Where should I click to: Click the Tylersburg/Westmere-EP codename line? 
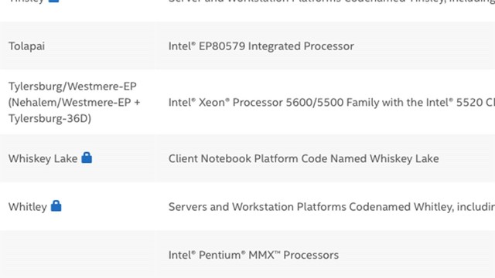pyautogui.click(x=72, y=86)
